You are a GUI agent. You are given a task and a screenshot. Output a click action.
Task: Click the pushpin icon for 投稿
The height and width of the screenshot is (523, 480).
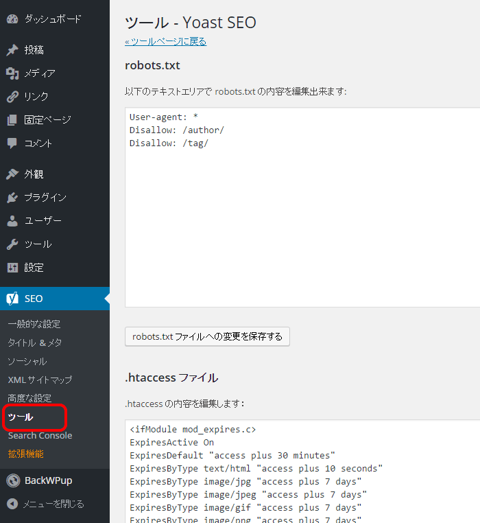(12, 50)
